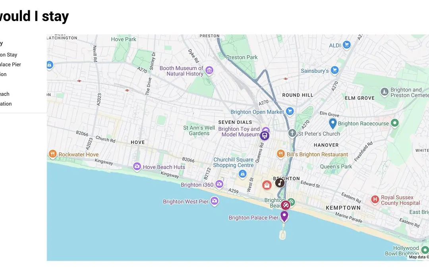Image resolution: width=429 pixels, height=278 pixels.
Task: Select the Brighton Racecourse green marker
Action: tap(394, 123)
